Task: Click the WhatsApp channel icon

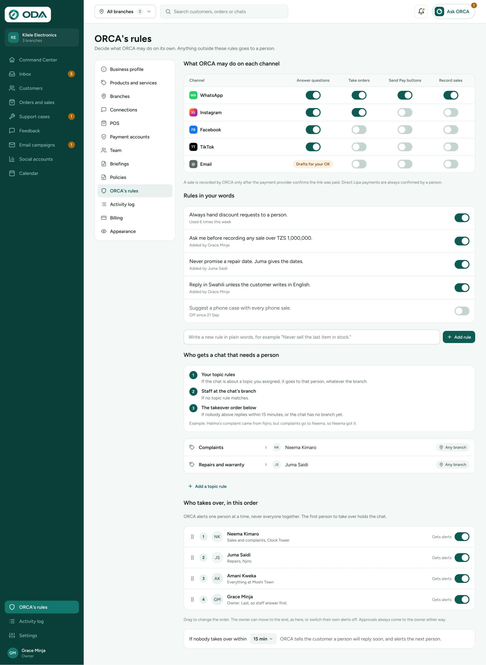Action: pyautogui.click(x=193, y=95)
